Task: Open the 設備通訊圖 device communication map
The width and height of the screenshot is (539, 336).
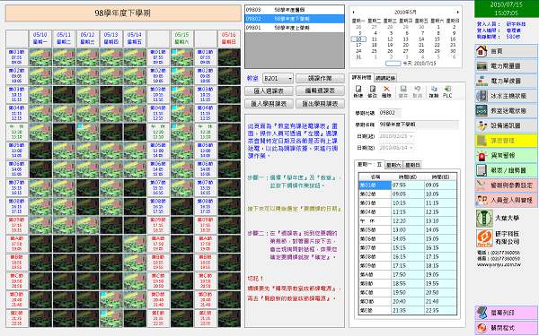Action: 506,125
